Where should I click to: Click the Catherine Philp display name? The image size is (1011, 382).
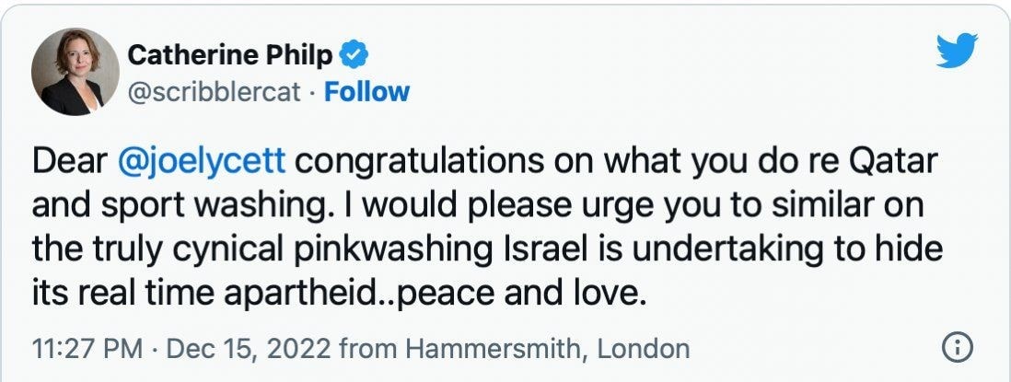tap(230, 54)
